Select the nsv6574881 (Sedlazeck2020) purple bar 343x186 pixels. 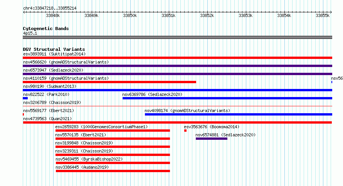point(212,139)
